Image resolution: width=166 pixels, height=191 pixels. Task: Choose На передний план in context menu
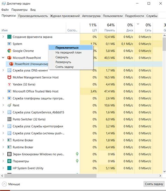[x=71, y=52]
